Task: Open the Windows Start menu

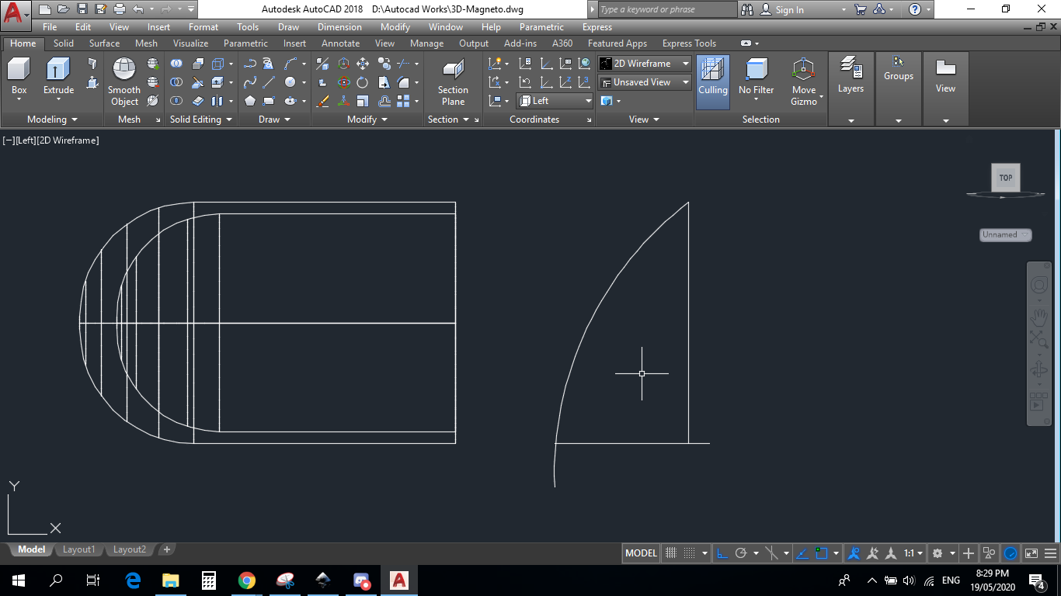Action: tap(18, 580)
